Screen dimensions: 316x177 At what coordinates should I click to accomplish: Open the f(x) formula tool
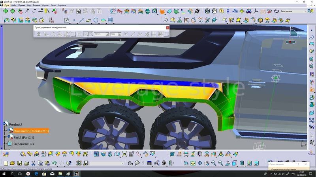point(130,163)
